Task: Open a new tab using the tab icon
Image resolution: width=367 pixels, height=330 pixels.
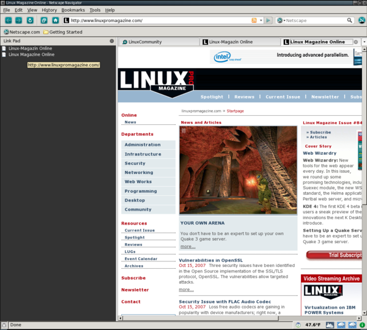Action: click(44, 20)
